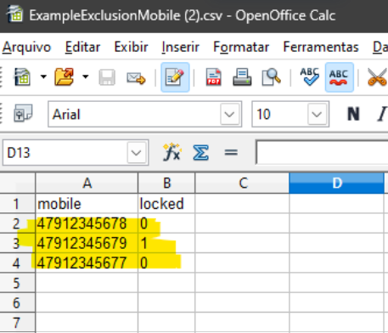Toggle AutoSpellcheck red-underline ABC button
The width and height of the screenshot is (388, 333).
point(340,77)
